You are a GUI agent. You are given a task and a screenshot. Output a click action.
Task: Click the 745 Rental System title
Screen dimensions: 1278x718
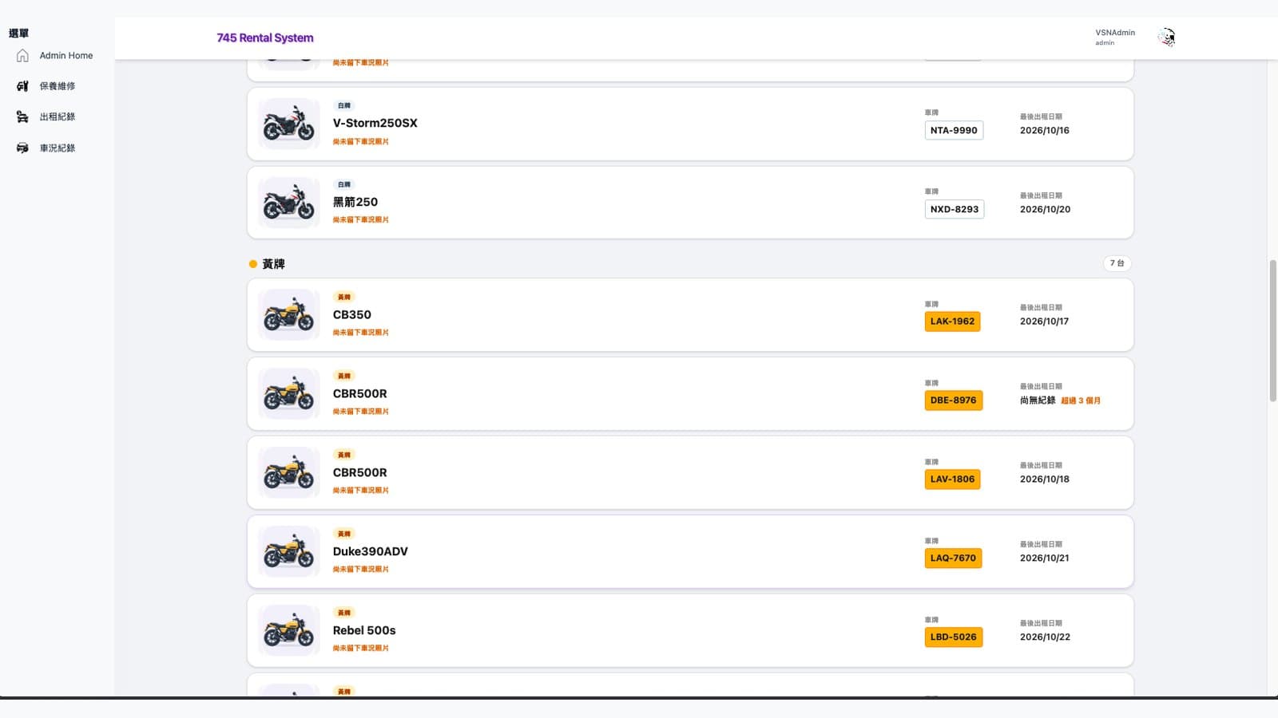click(x=265, y=37)
